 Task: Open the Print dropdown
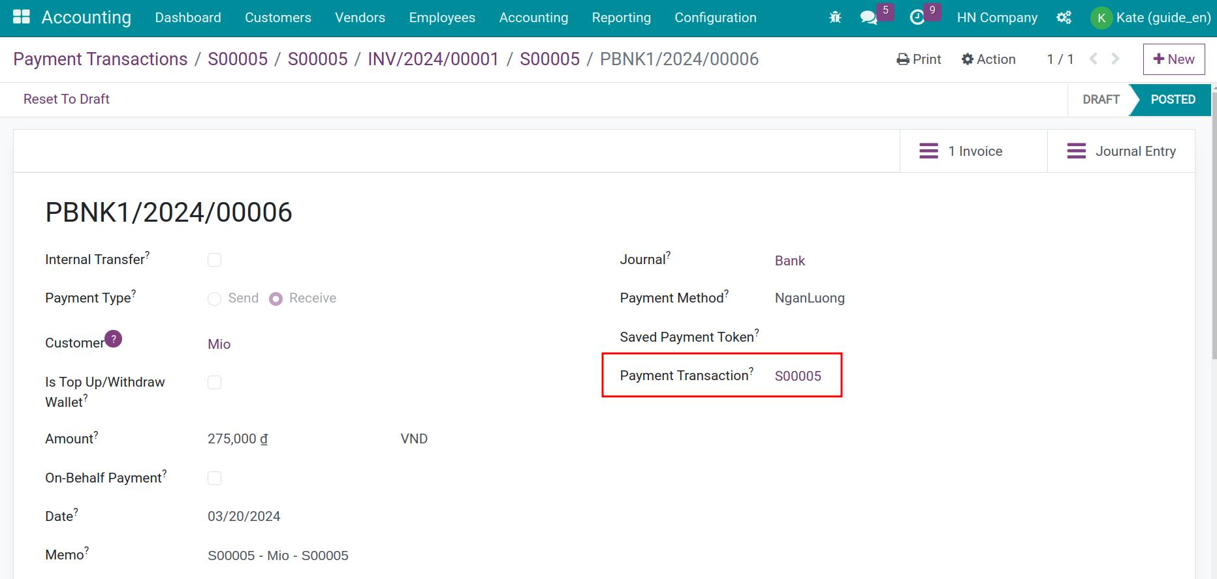pos(919,59)
